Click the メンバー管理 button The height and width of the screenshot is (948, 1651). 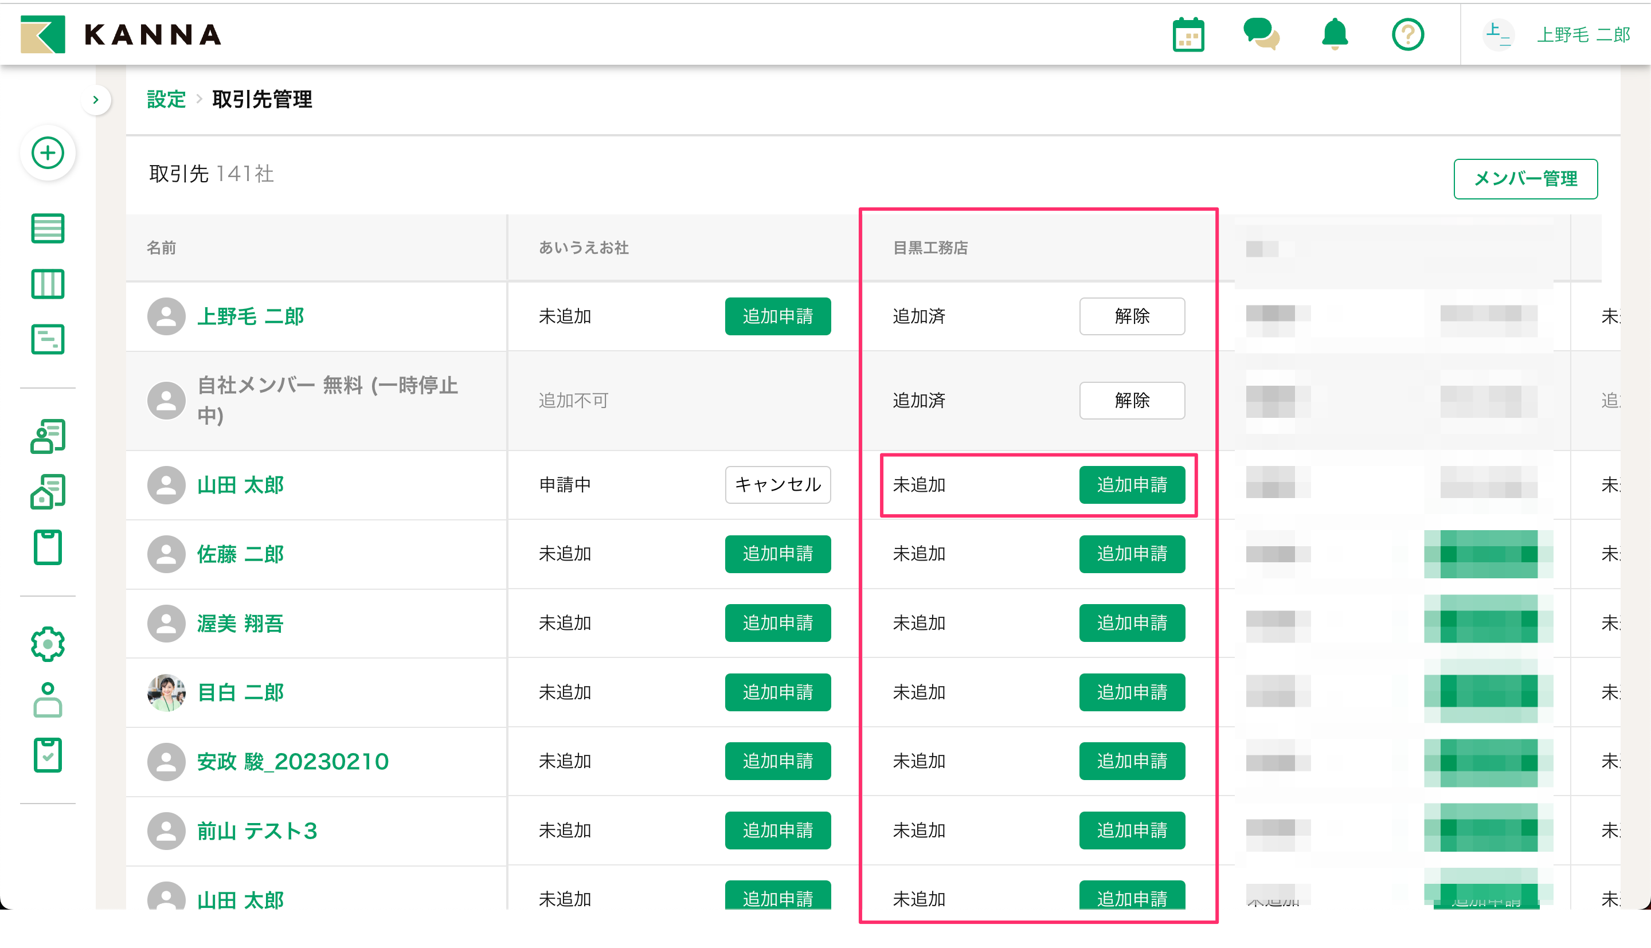tap(1525, 178)
